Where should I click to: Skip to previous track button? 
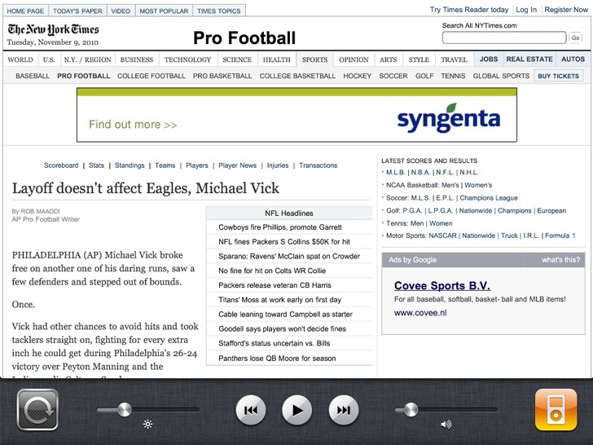tap(251, 410)
